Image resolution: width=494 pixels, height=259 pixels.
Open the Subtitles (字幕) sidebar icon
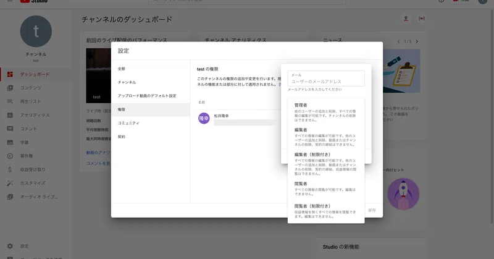click(x=10, y=143)
